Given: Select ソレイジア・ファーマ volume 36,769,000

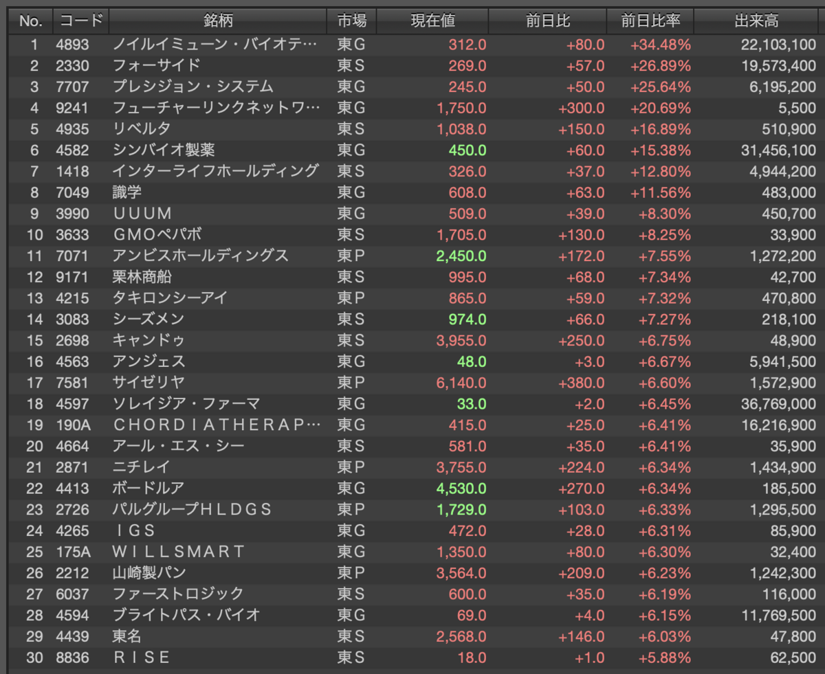Looking at the screenshot, I should click(778, 403).
